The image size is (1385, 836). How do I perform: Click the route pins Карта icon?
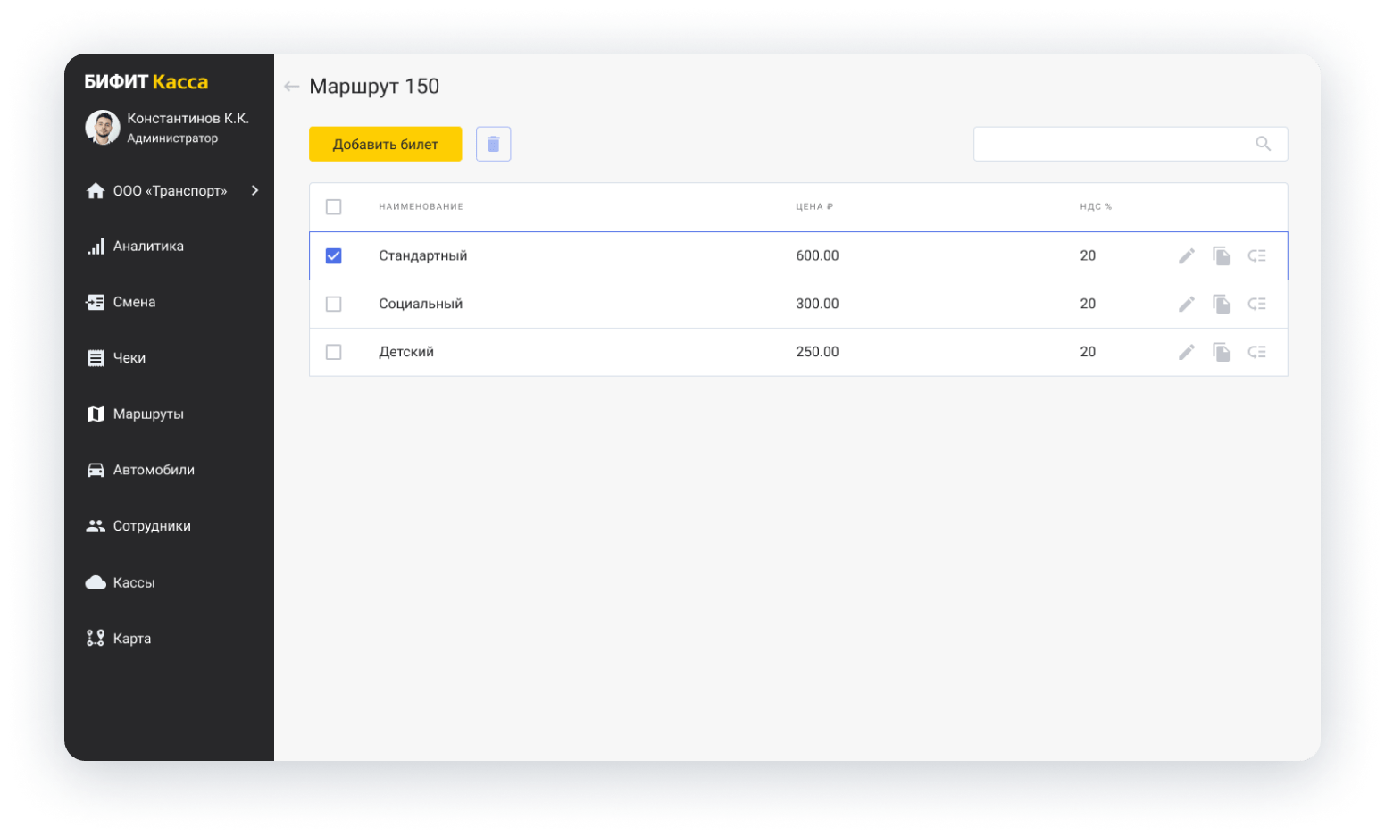(x=96, y=639)
